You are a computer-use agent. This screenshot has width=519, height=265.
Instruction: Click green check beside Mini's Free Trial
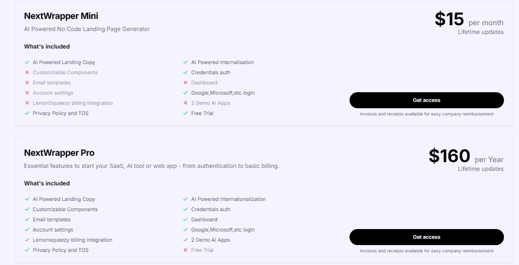pos(185,113)
